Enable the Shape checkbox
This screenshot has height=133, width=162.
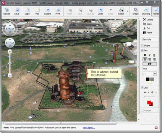click(x=142, y=46)
